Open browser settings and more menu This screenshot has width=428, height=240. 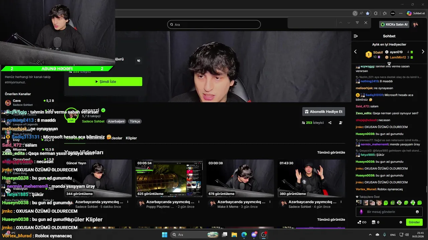tap(401, 13)
